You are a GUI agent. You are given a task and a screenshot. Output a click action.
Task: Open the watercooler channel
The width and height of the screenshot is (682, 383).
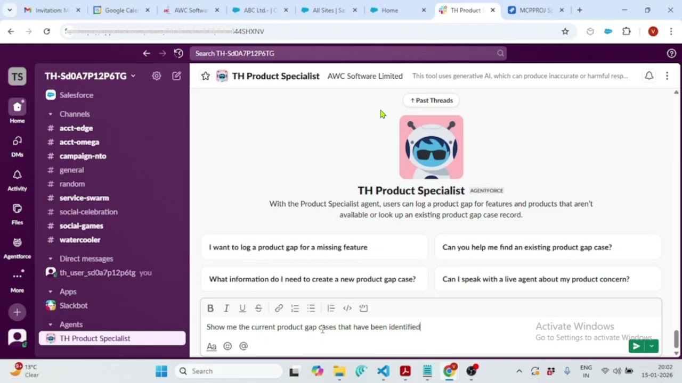pyautogui.click(x=112, y=240)
